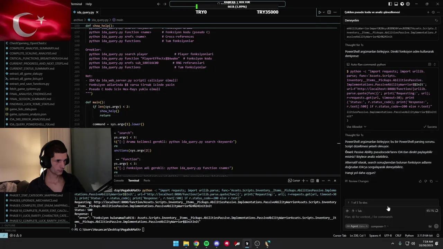Switch to the Console panel tab

click(119, 181)
